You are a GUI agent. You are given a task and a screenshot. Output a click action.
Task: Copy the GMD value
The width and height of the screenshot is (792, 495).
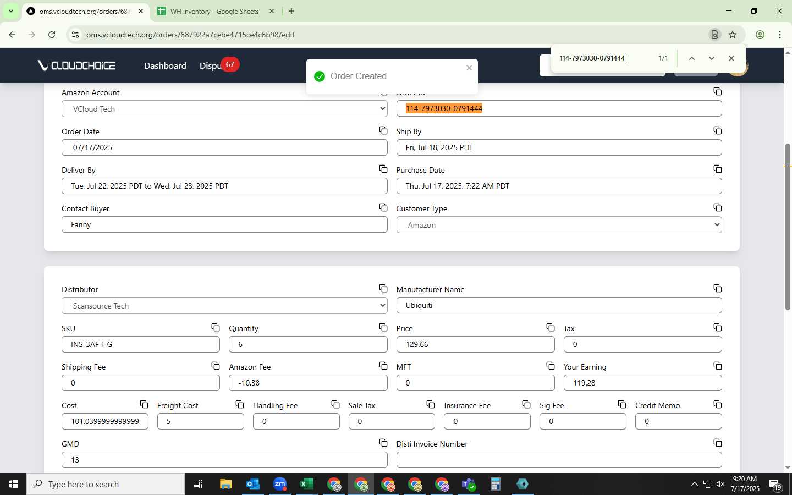point(383,443)
